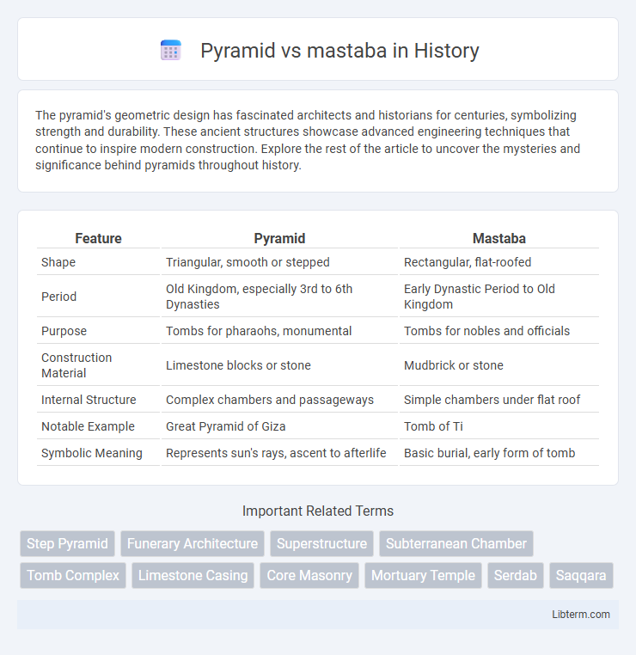The height and width of the screenshot is (655, 636).
Task: Click the 'Important Related Terms' heading
Action: [x=318, y=511]
